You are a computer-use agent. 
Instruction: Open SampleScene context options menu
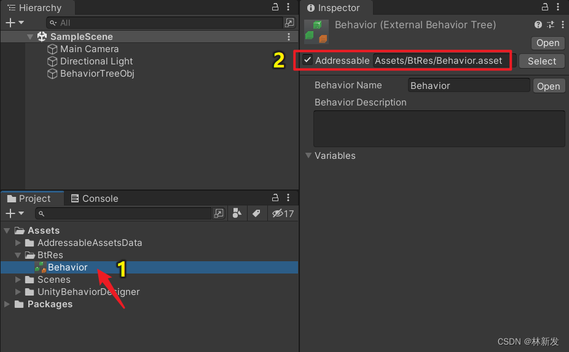tap(289, 37)
